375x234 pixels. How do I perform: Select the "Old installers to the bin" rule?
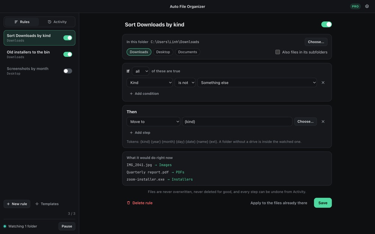click(39, 54)
